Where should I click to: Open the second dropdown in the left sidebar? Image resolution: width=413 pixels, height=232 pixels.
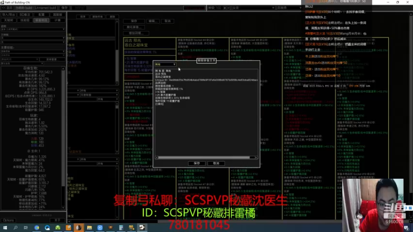(33, 38)
